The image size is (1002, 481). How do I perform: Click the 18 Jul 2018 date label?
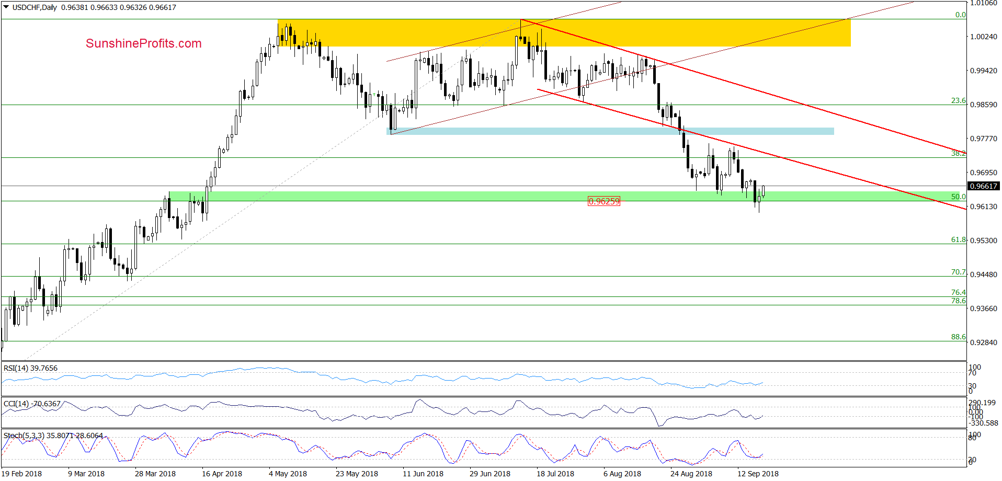tap(555, 474)
